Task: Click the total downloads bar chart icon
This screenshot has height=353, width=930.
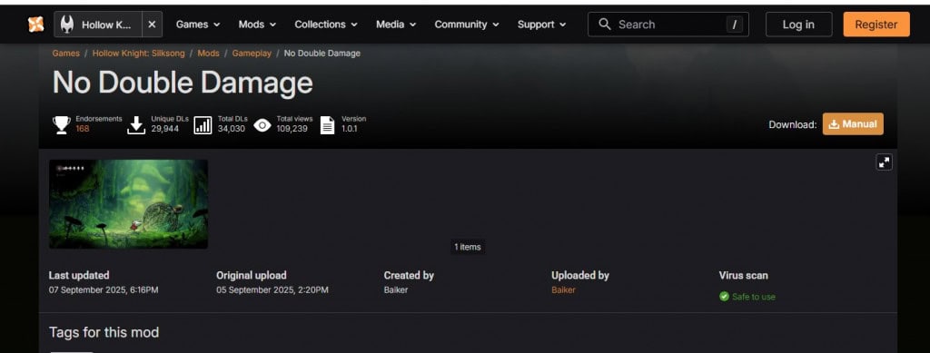Action: pos(203,125)
